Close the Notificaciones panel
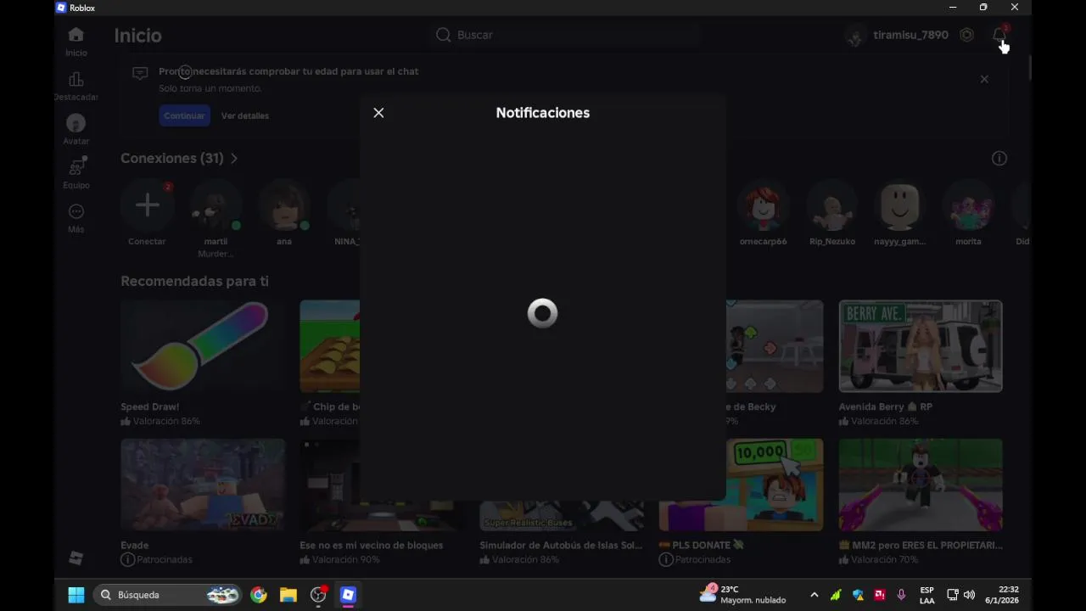Image resolution: width=1086 pixels, height=611 pixels. (x=378, y=113)
